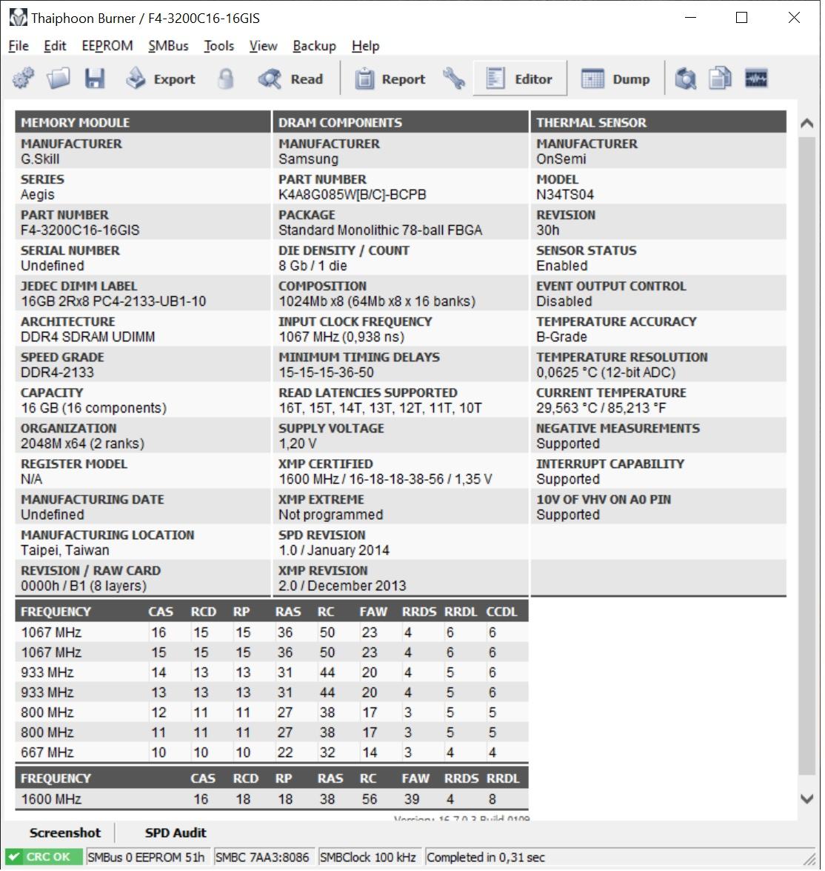The image size is (825, 871).
Task: Click the open file folder icon
Action: click(59, 79)
